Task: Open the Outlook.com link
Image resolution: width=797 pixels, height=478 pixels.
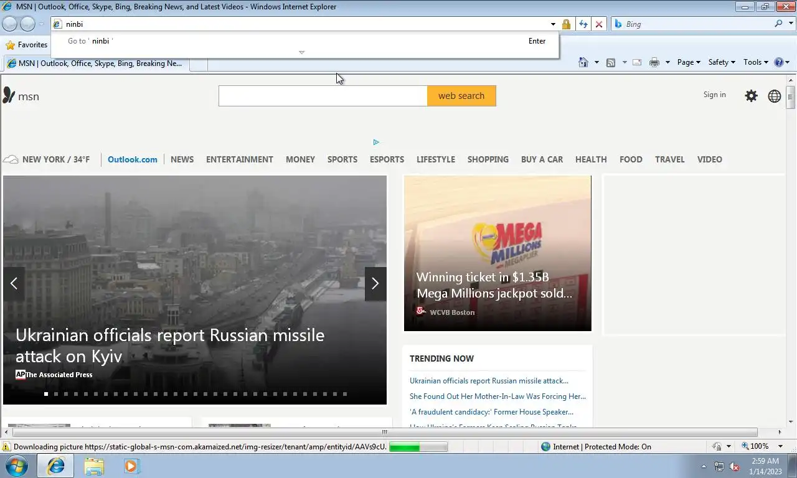Action: pyautogui.click(x=133, y=159)
